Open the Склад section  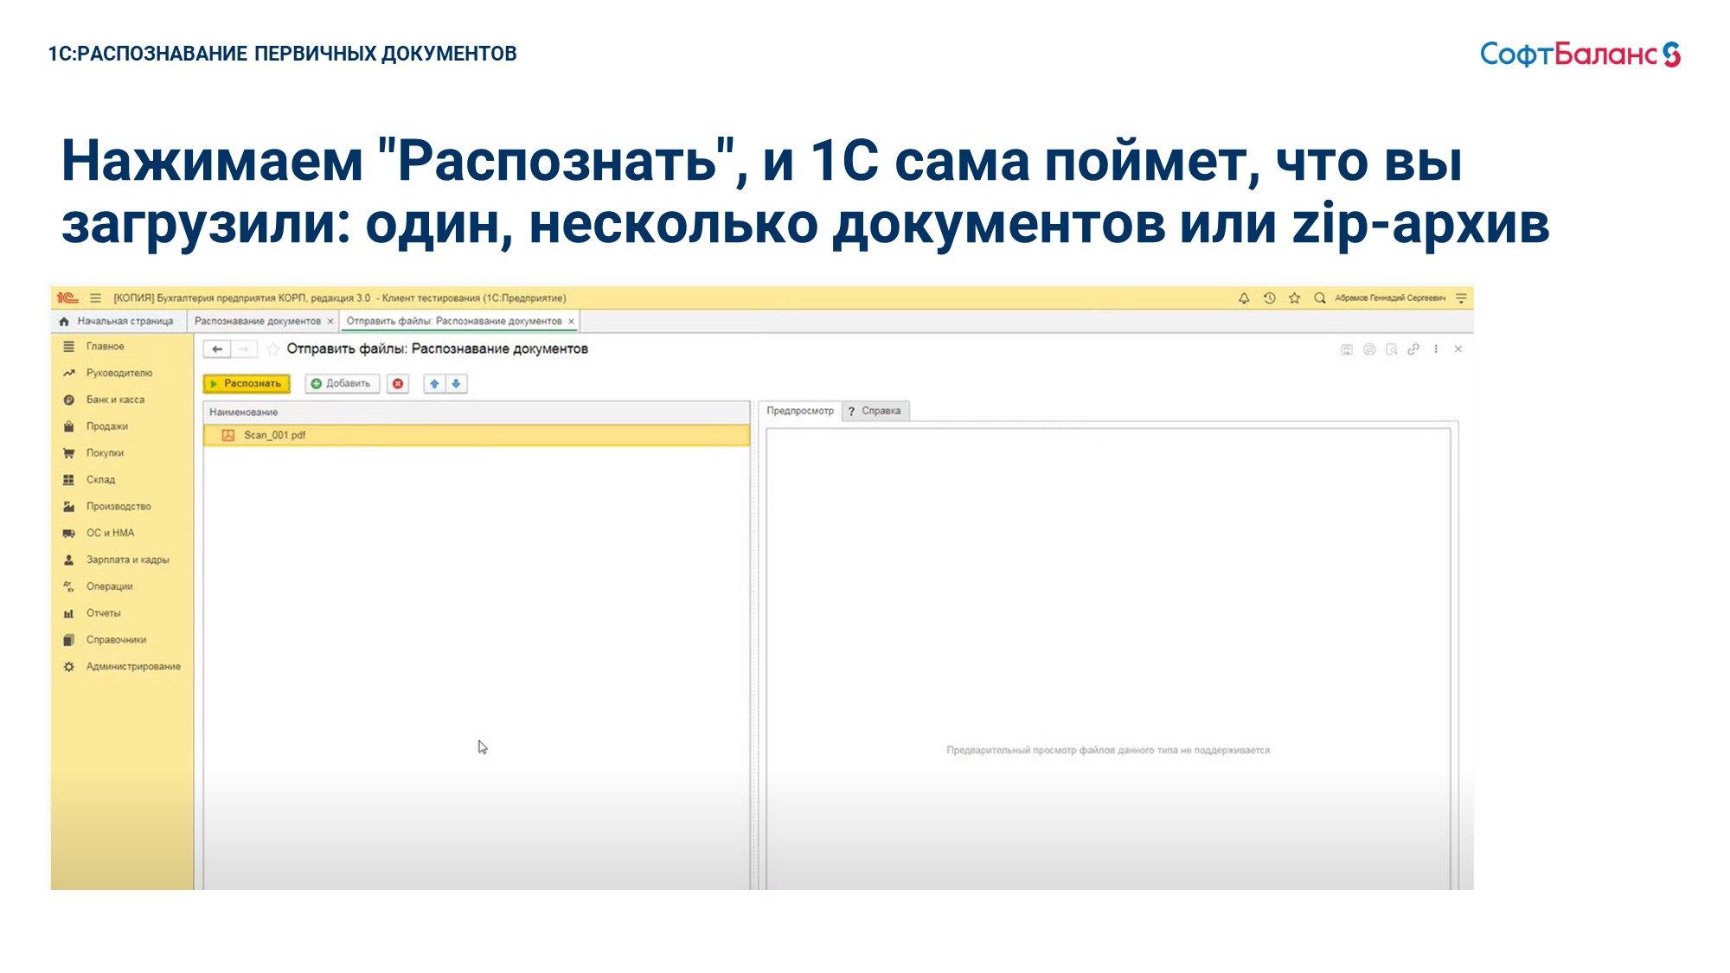100,480
